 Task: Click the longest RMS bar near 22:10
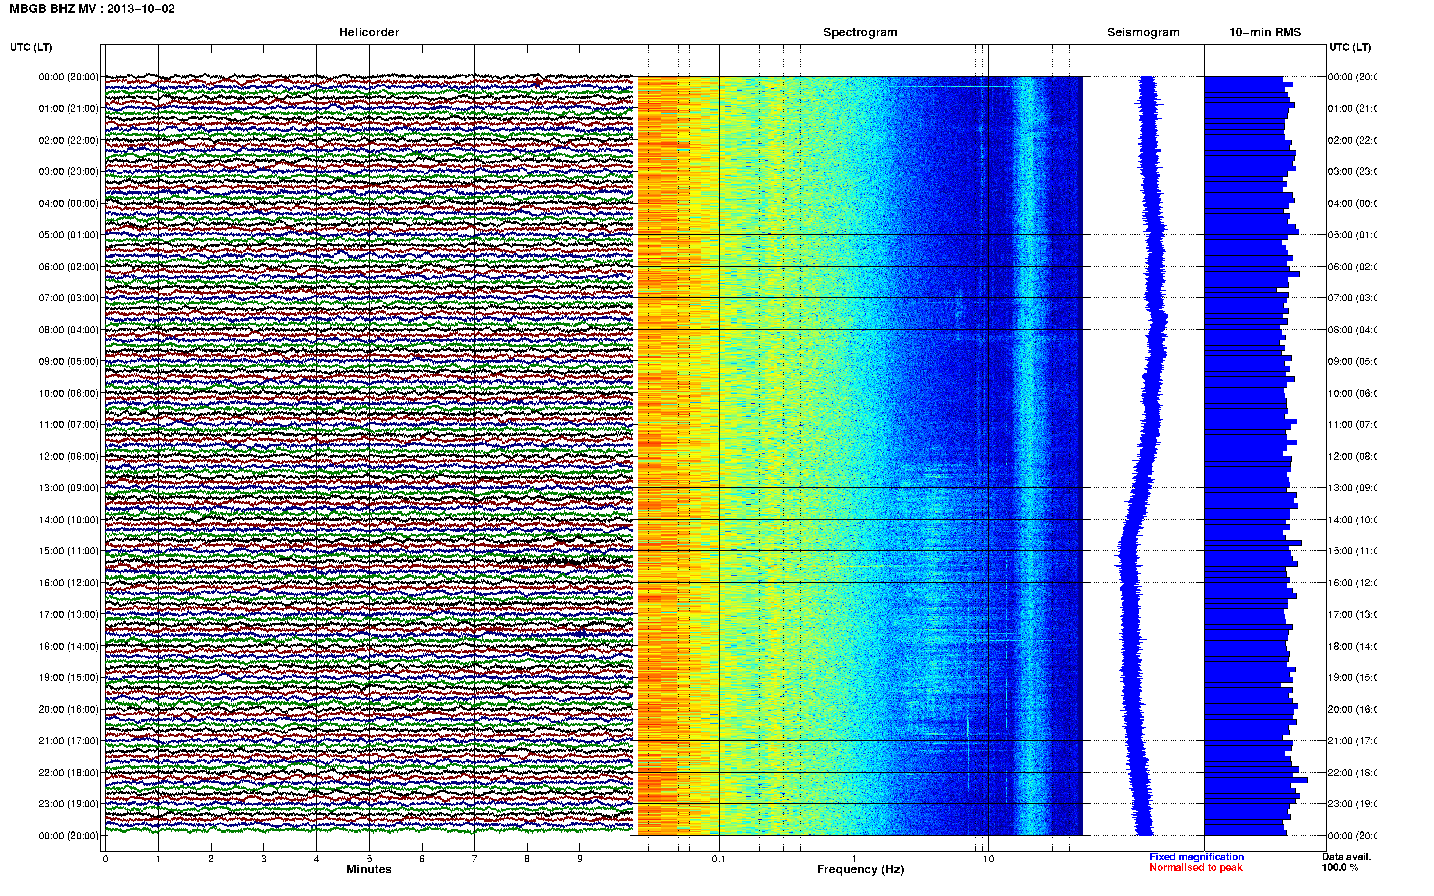pos(1256,780)
